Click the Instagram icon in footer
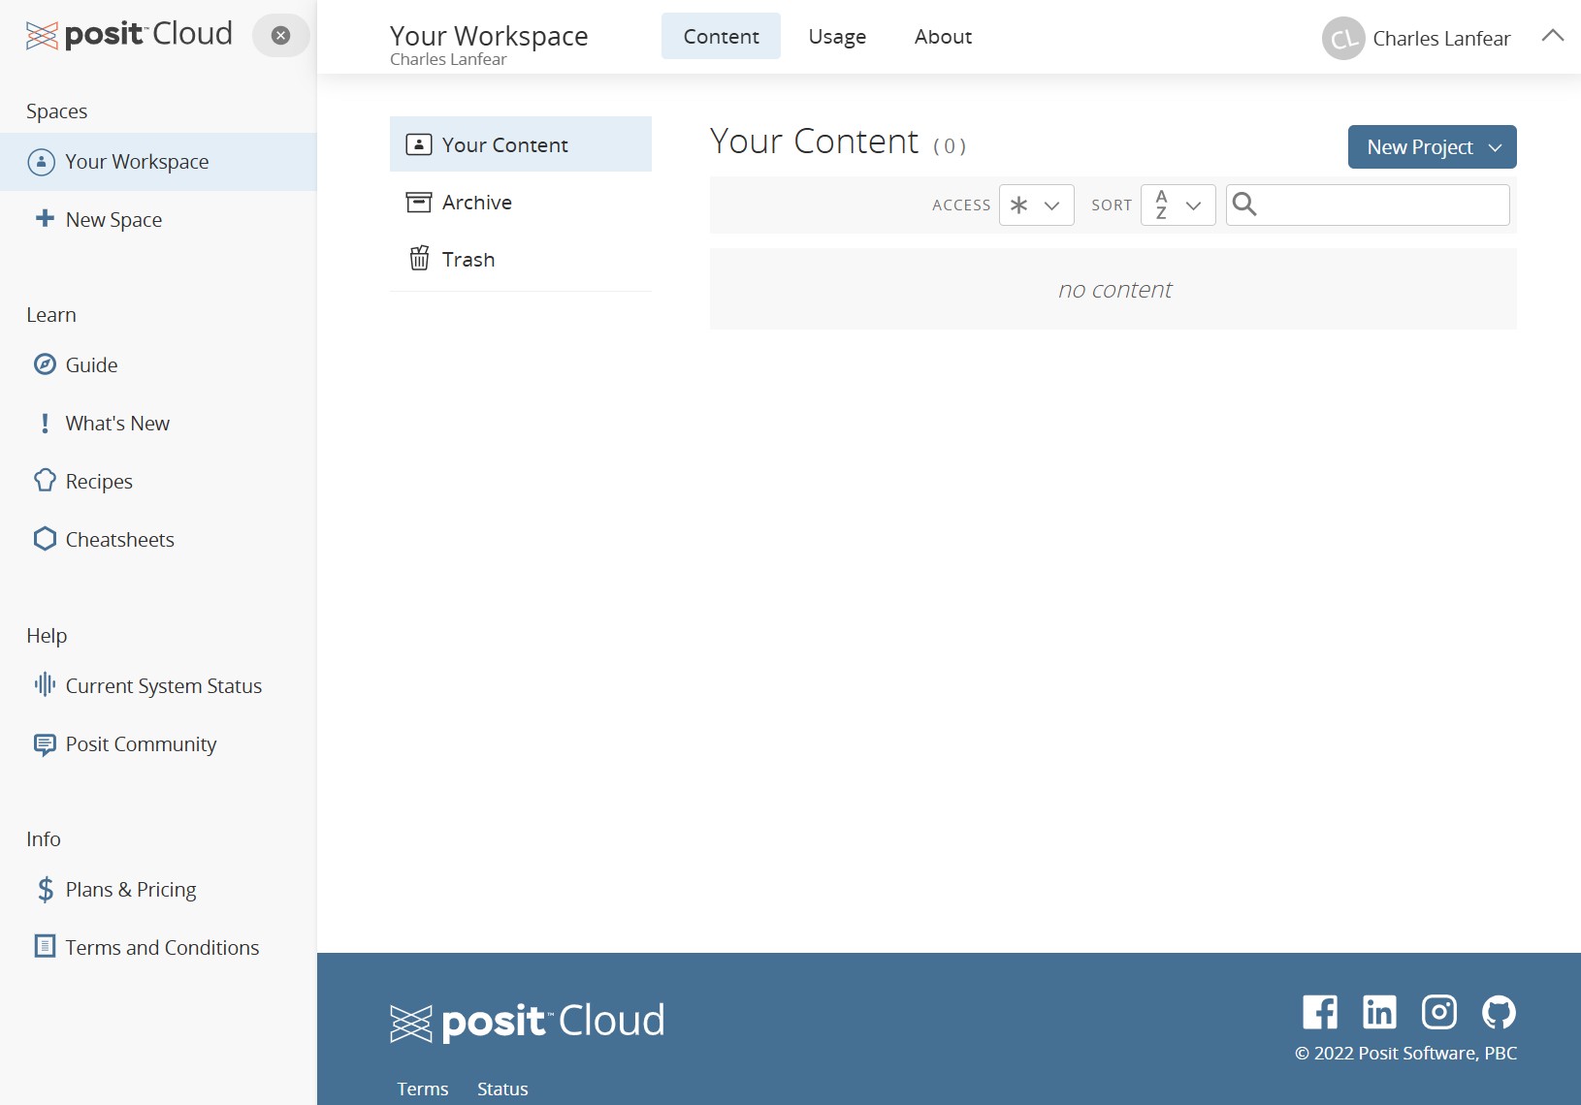 click(1438, 1012)
